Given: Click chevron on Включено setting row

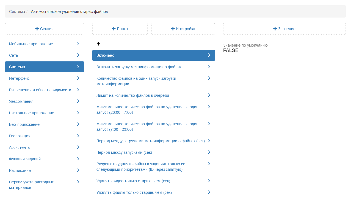Looking at the screenshot, I should 209,55.
